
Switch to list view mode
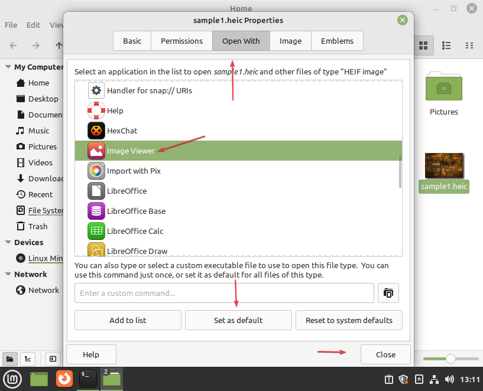click(x=446, y=45)
